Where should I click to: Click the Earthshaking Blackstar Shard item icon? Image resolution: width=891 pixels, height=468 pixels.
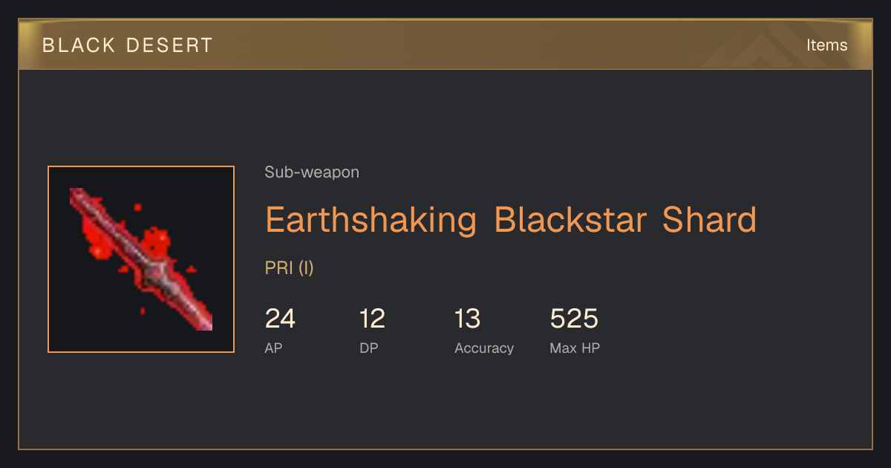pyautogui.click(x=141, y=259)
